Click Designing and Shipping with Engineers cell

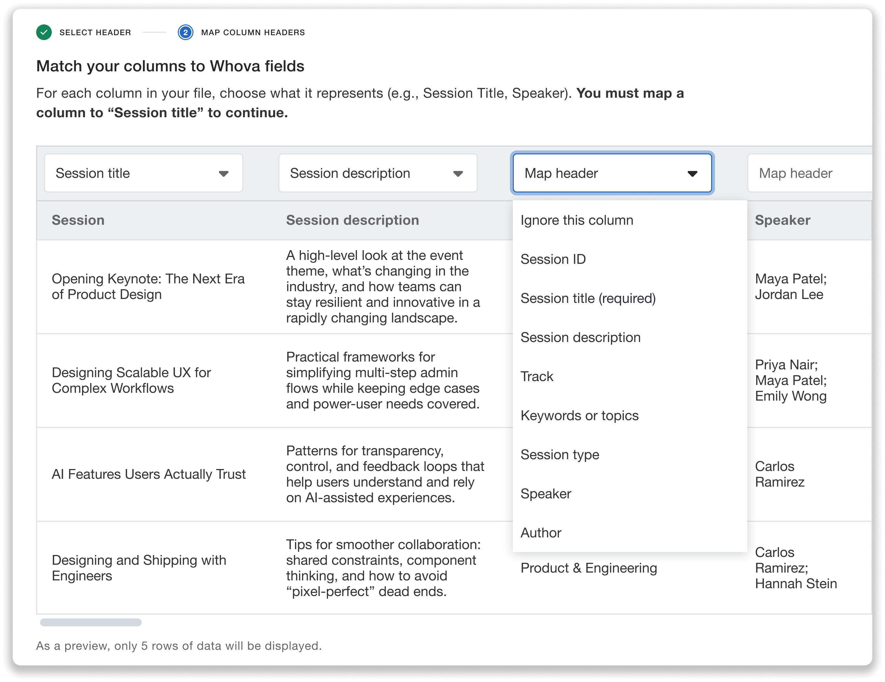click(x=154, y=568)
